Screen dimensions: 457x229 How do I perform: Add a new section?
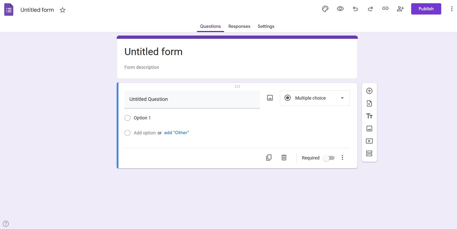click(x=369, y=153)
